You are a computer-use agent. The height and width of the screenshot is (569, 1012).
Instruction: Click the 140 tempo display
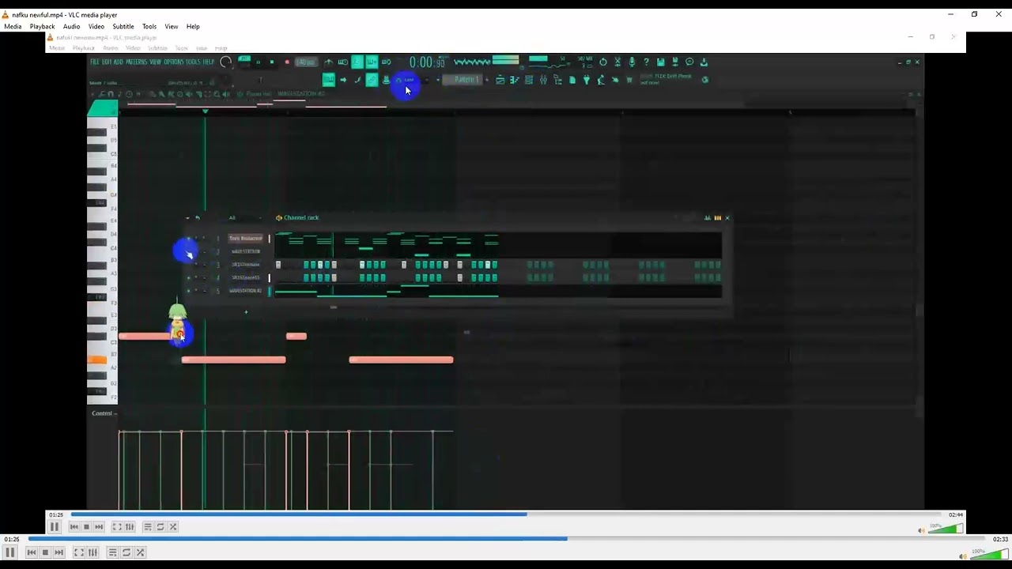[305, 62]
